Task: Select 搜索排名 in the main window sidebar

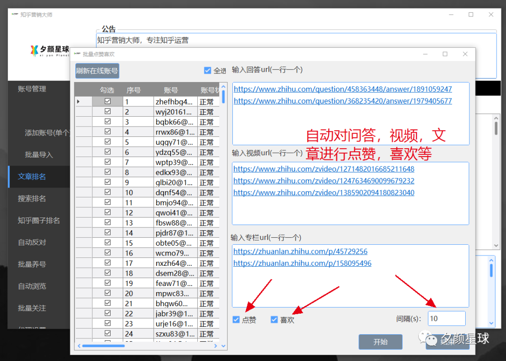Action: coord(32,199)
